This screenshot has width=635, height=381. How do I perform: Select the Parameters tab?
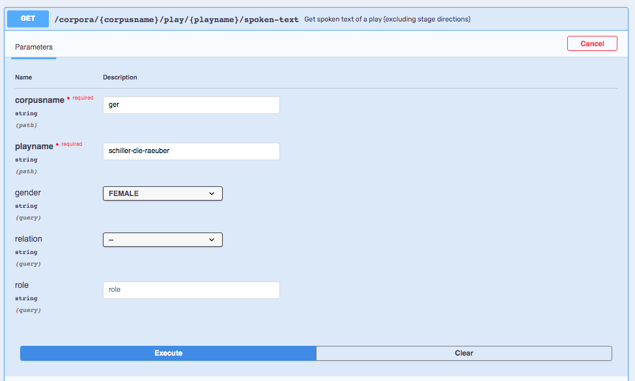[34, 47]
